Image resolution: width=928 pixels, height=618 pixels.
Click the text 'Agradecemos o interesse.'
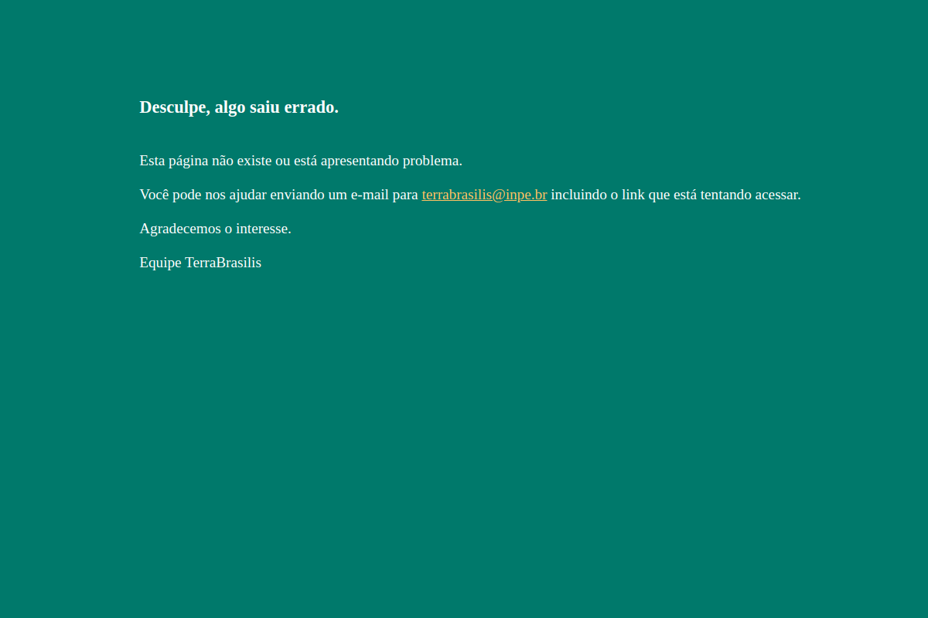(215, 229)
